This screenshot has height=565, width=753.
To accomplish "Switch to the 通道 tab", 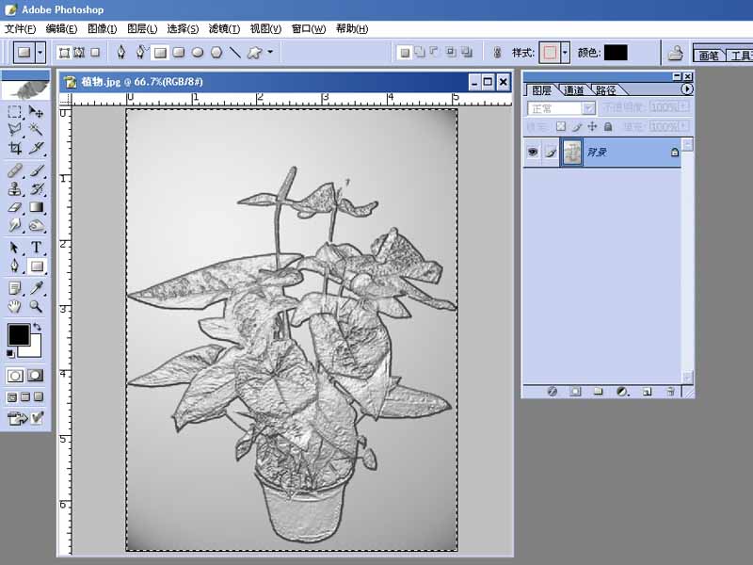I will point(575,91).
